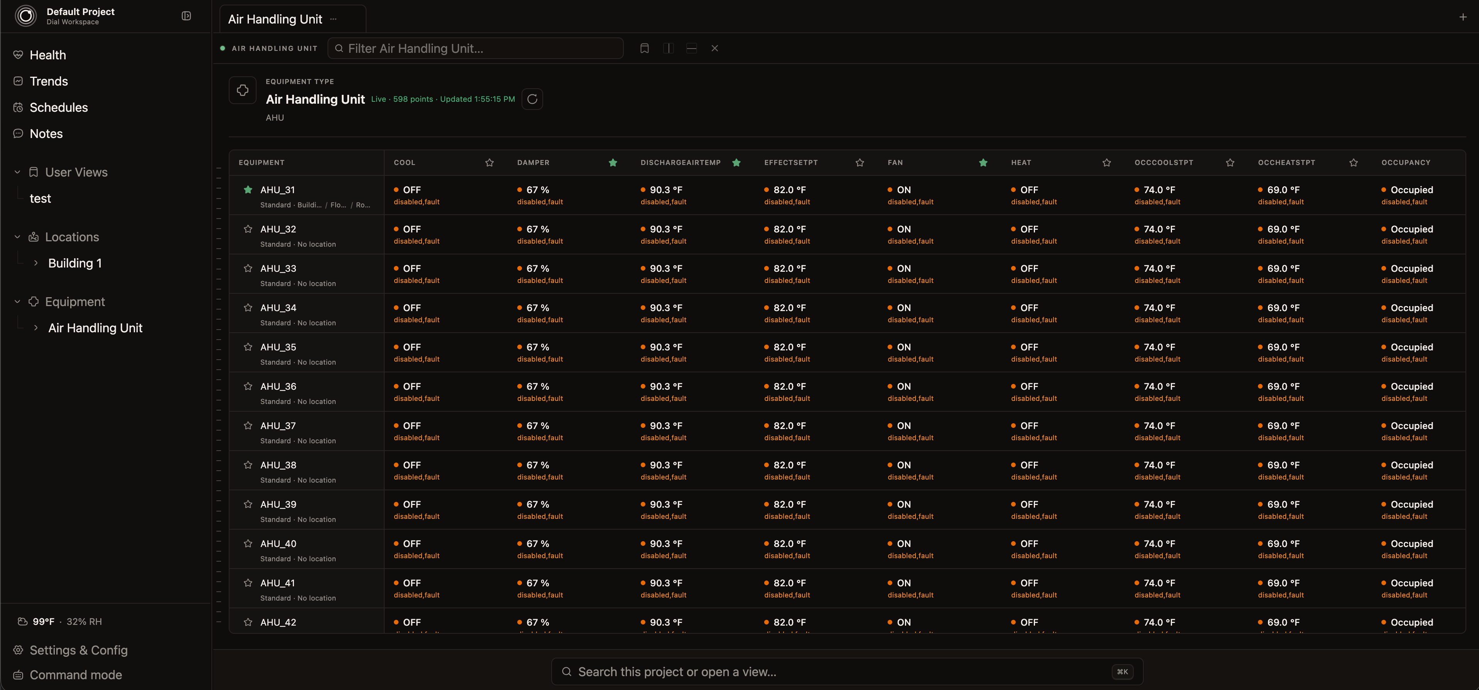The width and height of the screenshot is (1479, 690).
Task: Toggle favorite star on OCCHEATSTPT column
Action: [1353, 163]
